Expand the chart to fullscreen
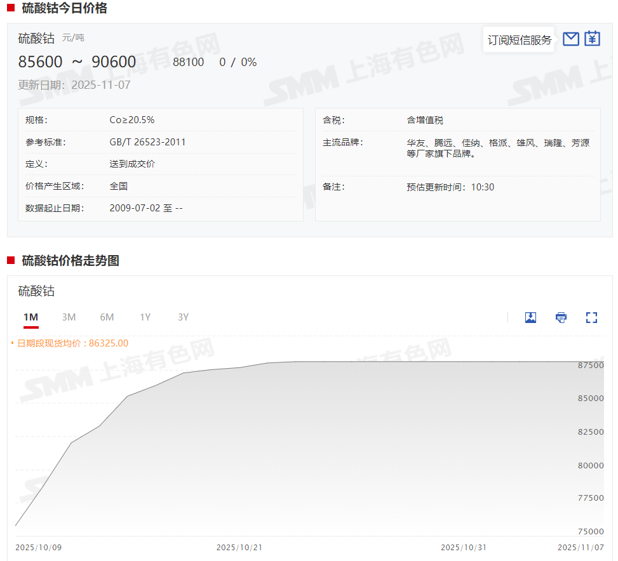618x561 pixels. point(591,317)
